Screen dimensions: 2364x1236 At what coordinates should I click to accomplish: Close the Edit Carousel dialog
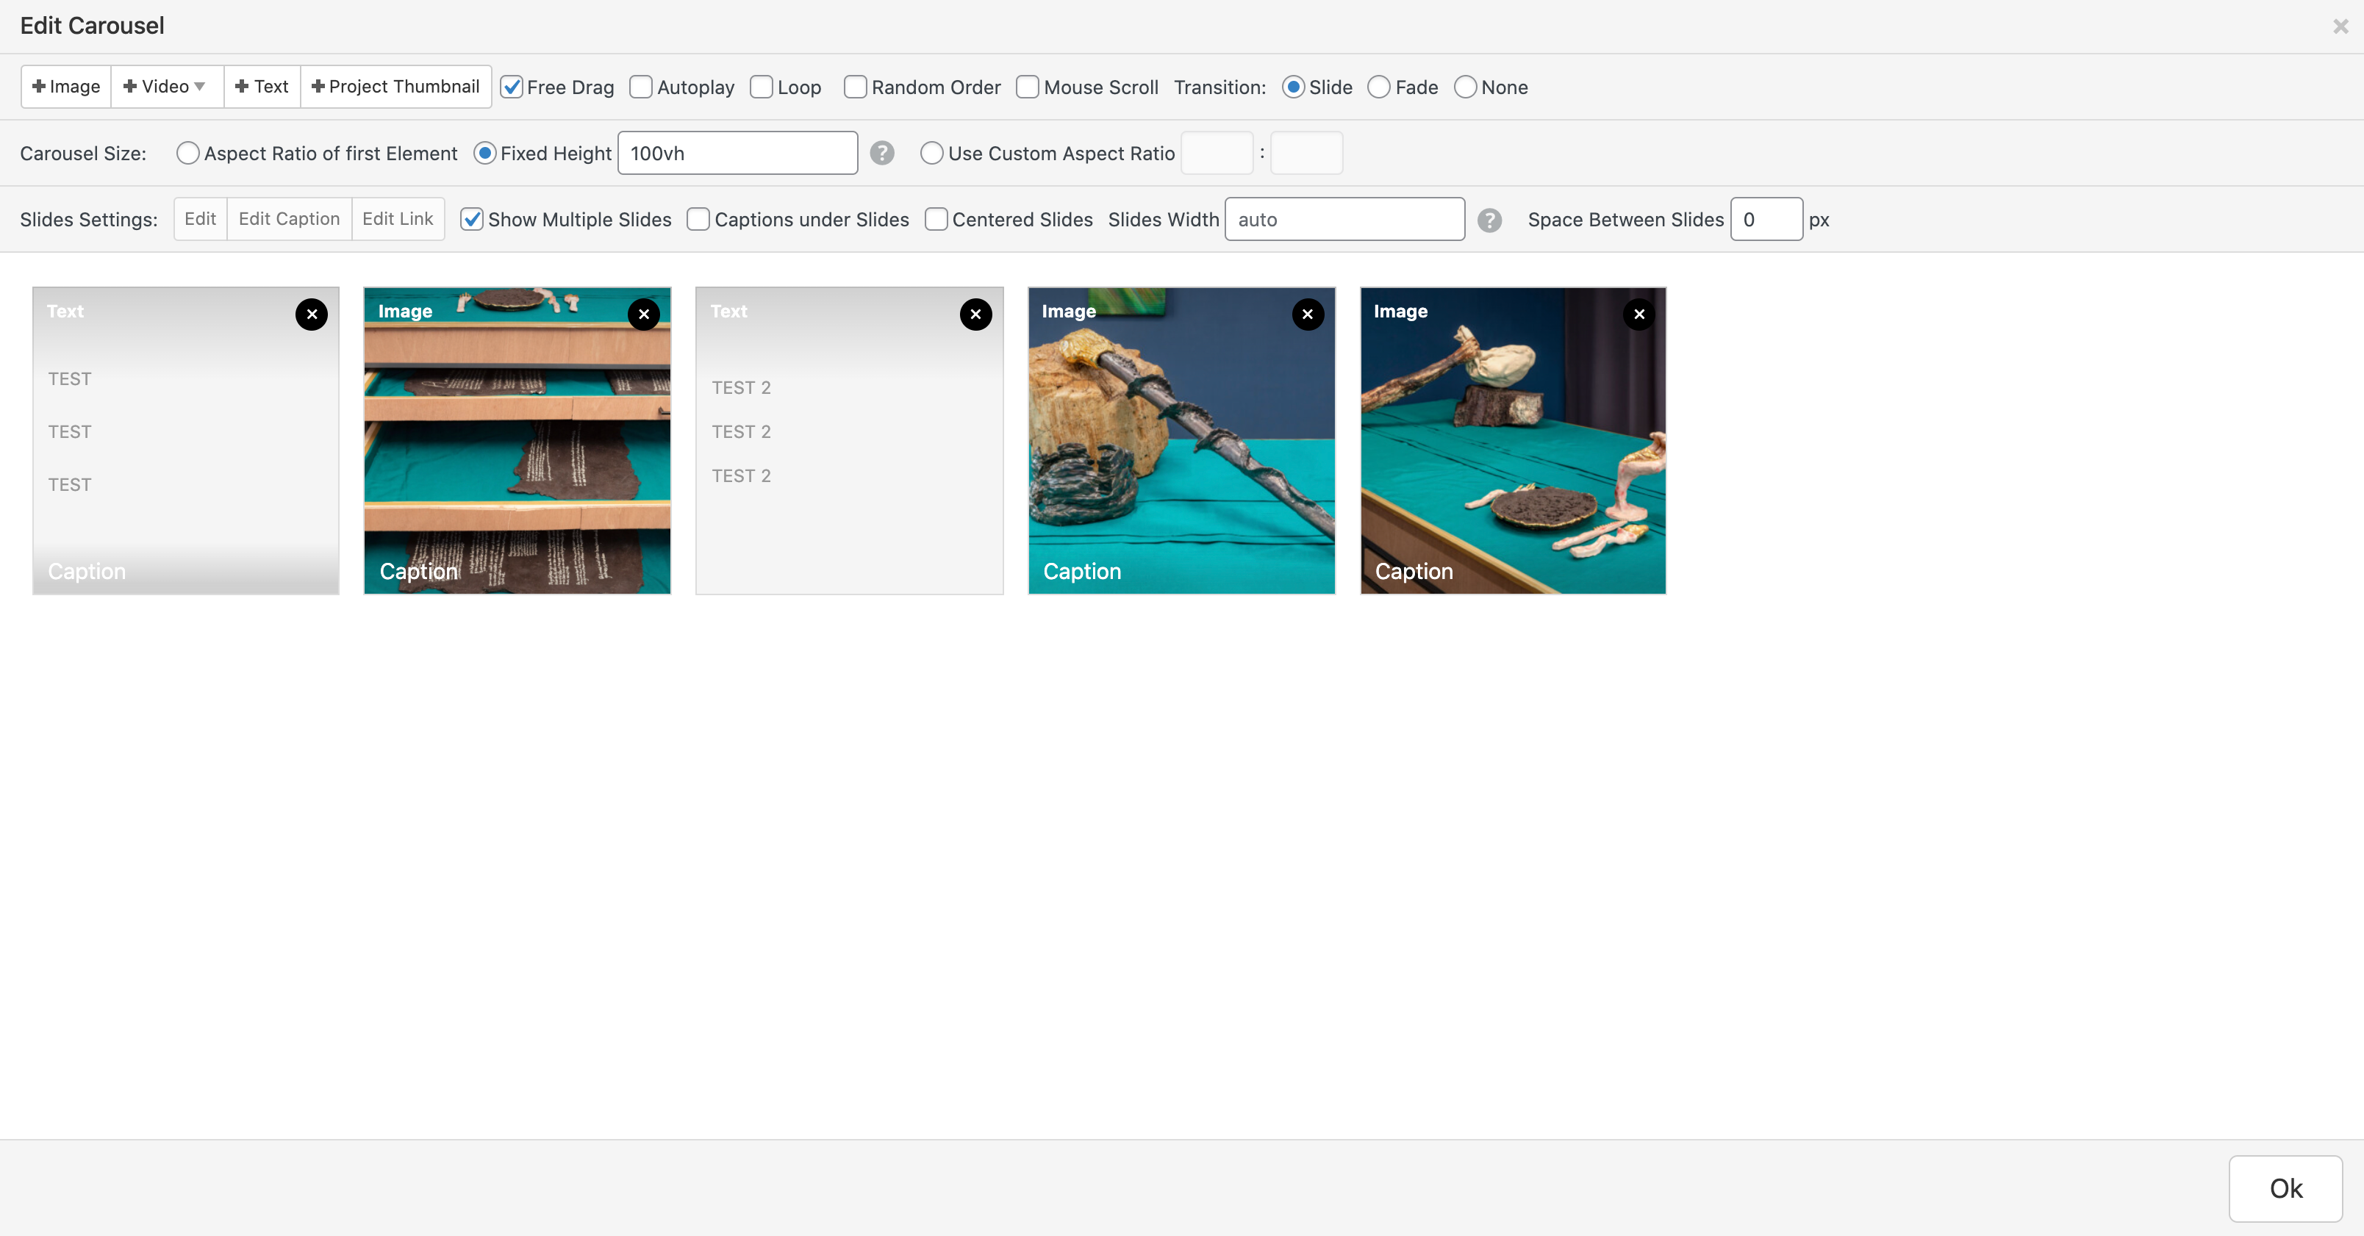pyautogui.click(x=2340, y=26)
